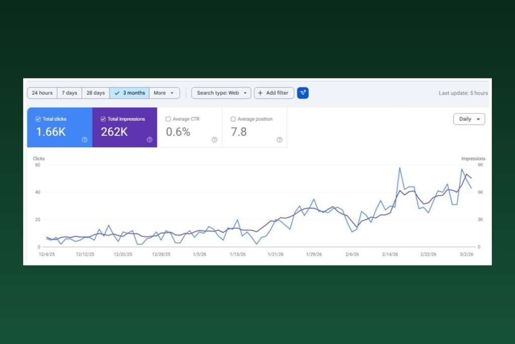Click the plus icon in Add filter
The image size is (515, 344).
[x=260, y=93]
